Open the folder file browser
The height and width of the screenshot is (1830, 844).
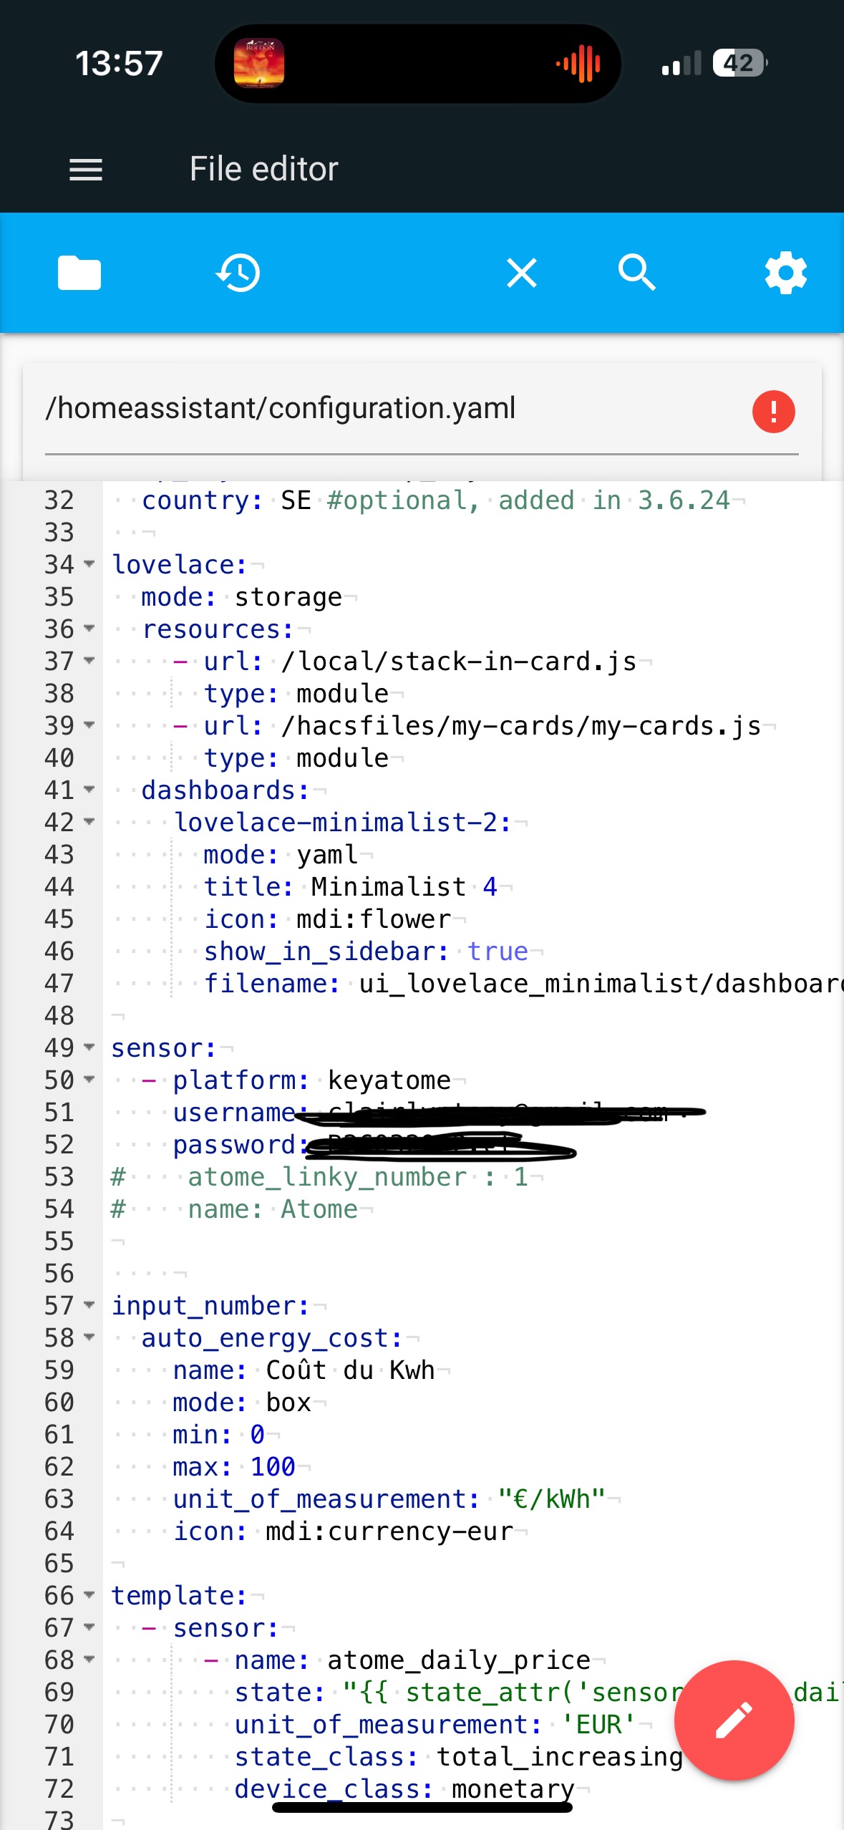[79, 273]
